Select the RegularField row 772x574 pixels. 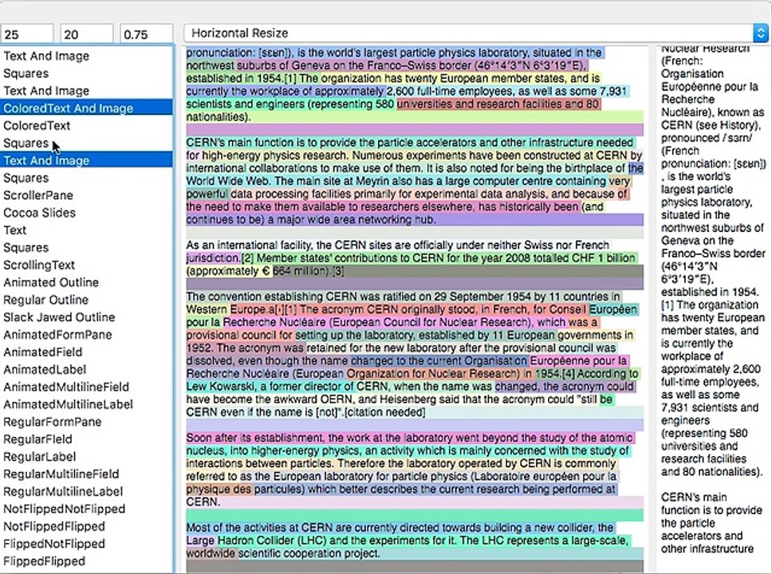(x=87, y=439)
